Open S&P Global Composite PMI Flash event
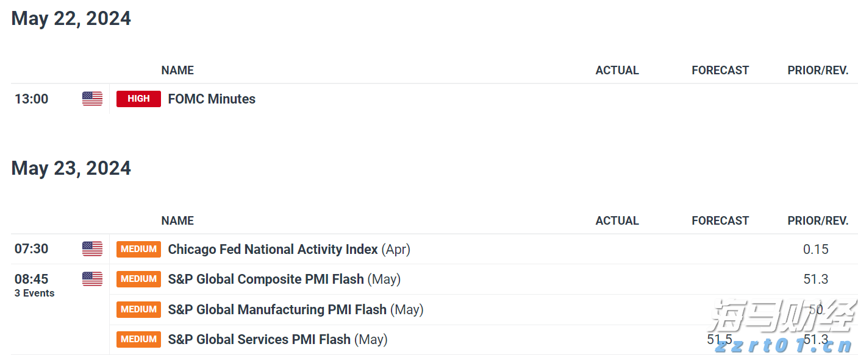 click(x=266, y=279)
